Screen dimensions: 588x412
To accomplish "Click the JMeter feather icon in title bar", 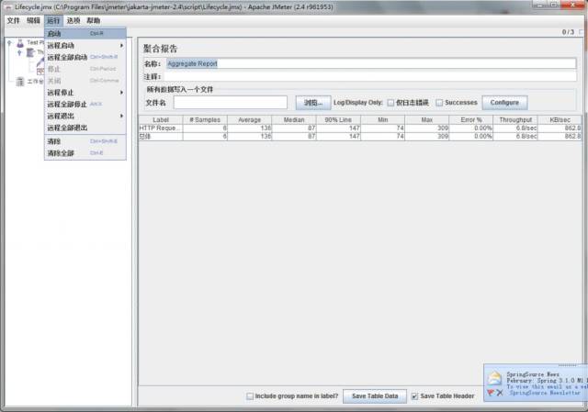I will pyautogui.click(x=7, y=7).
